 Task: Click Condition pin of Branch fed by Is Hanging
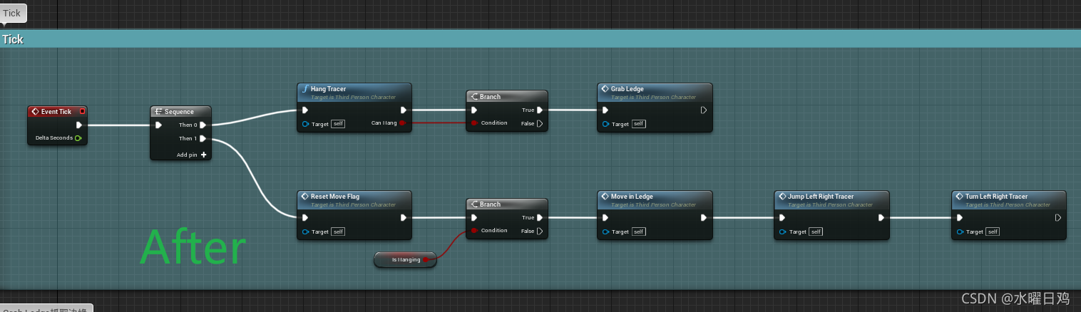pos(474,231)
